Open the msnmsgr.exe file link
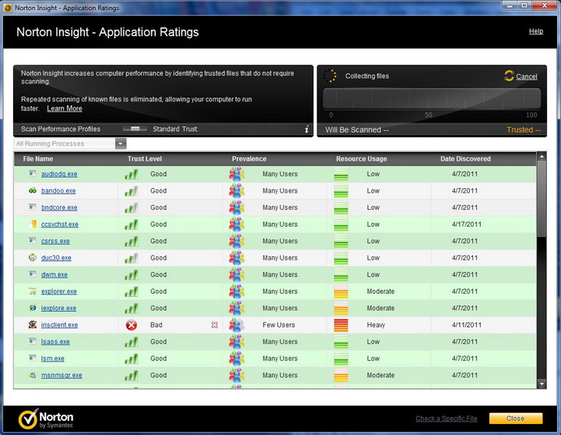This screenshot has height=435, width=561. click(62, 375)
